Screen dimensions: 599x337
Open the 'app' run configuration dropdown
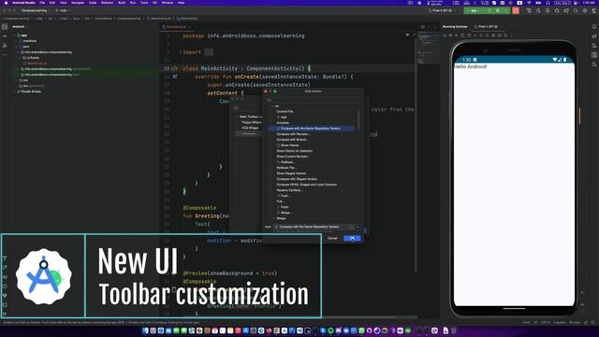pos(475,10)
